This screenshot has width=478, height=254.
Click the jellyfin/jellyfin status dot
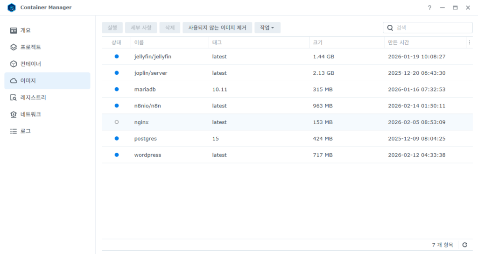coord(116,56)
